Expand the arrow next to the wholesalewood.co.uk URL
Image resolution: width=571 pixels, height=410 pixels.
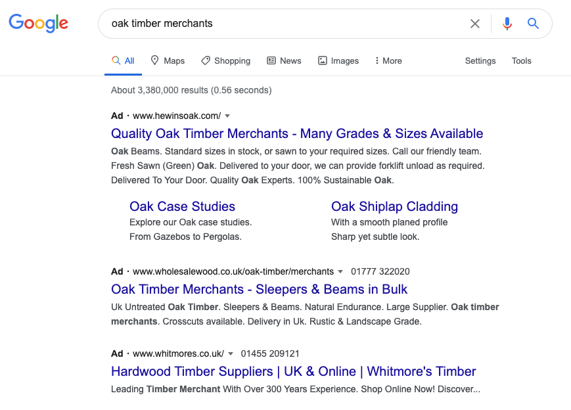(340, 271)
